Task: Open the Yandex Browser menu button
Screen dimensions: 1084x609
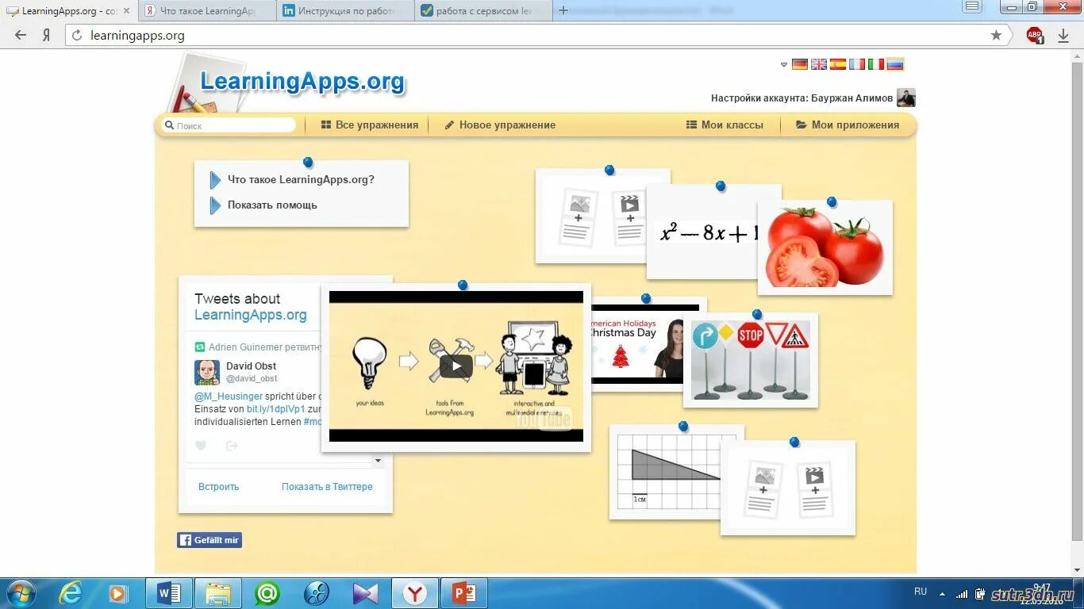Action: 972,6
